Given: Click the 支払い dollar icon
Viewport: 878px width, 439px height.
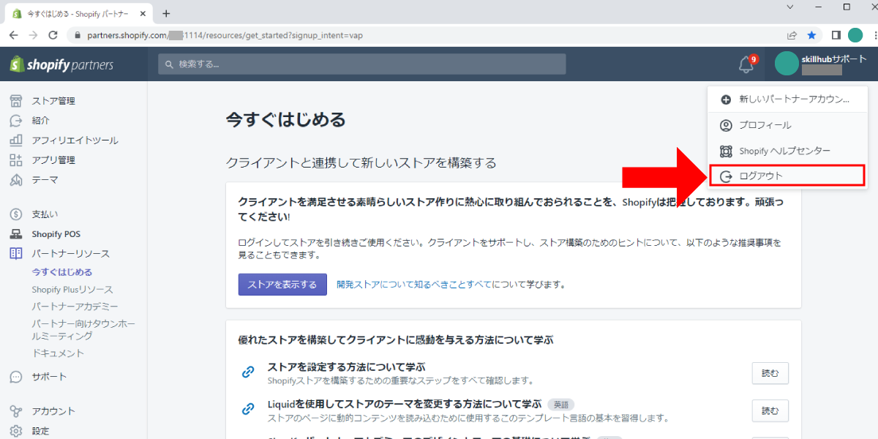Looking at the screenshot, I should tap(16, 214).
